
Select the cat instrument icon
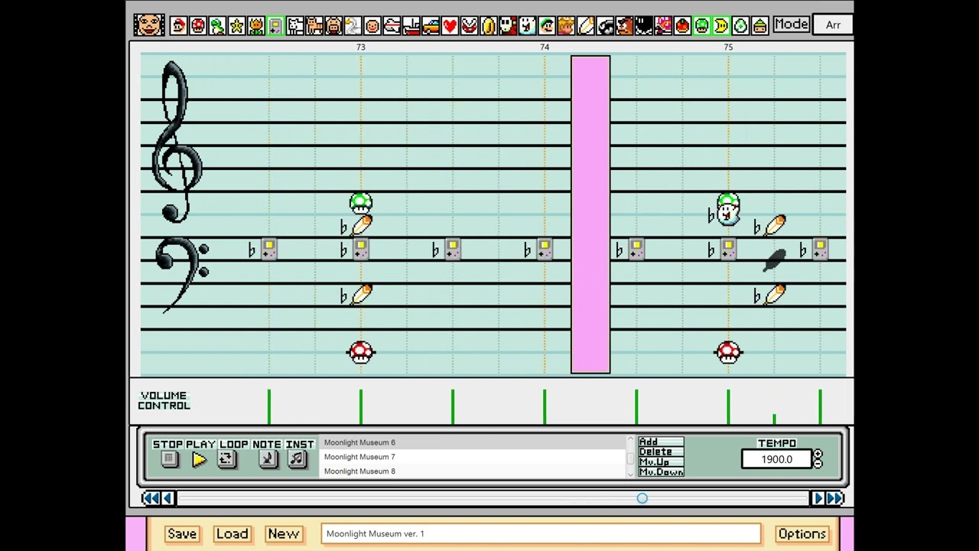314,26
